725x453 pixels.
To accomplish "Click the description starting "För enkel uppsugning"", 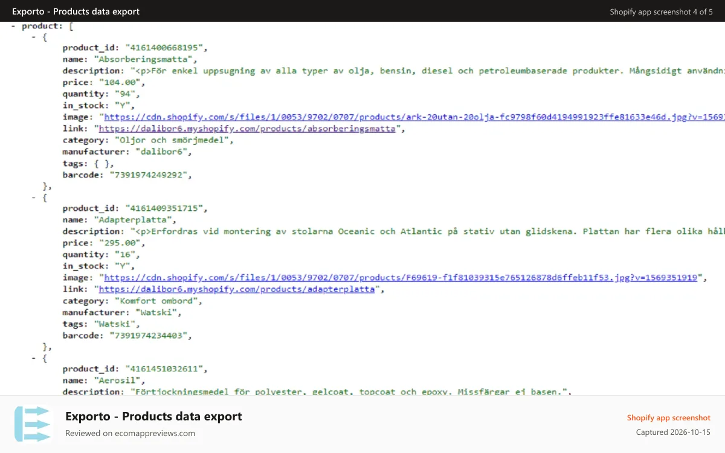I will [427, 71].
